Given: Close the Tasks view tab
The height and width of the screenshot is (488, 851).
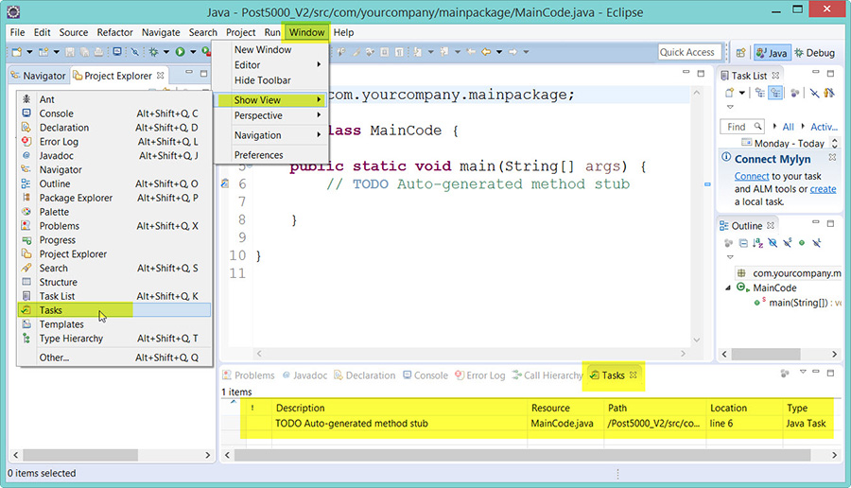Looking at the screenshot, I should click(634, 375).
